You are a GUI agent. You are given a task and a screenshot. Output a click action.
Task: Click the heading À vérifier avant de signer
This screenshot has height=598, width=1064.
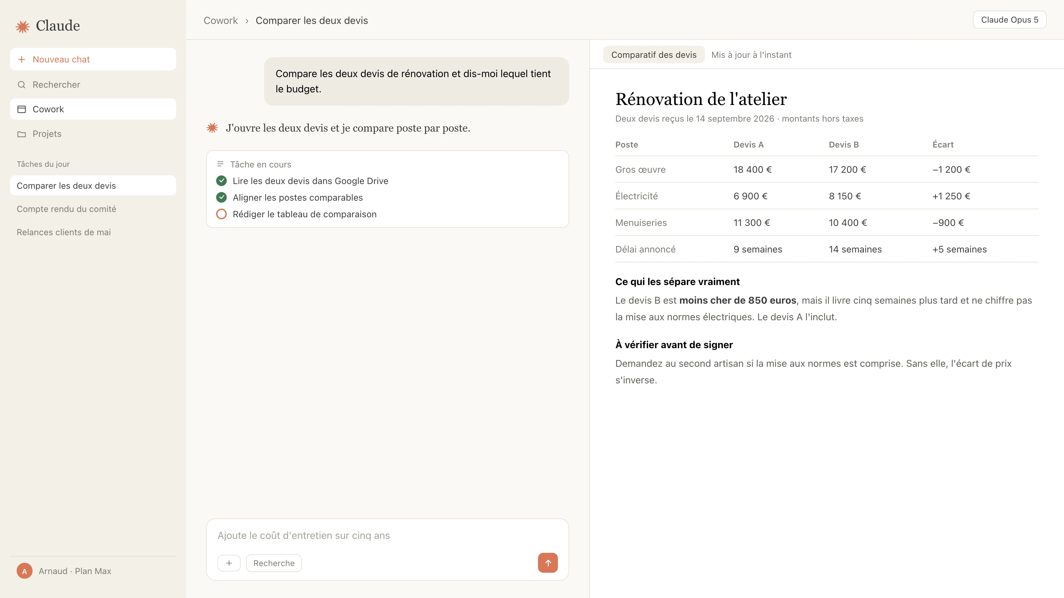tap(674, 345)
